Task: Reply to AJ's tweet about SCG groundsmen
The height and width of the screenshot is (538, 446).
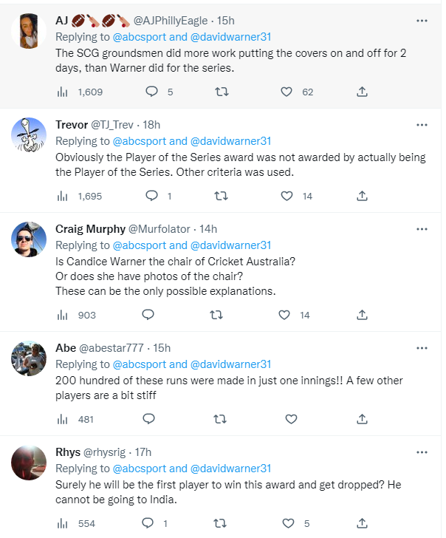Action: (151, 92)
